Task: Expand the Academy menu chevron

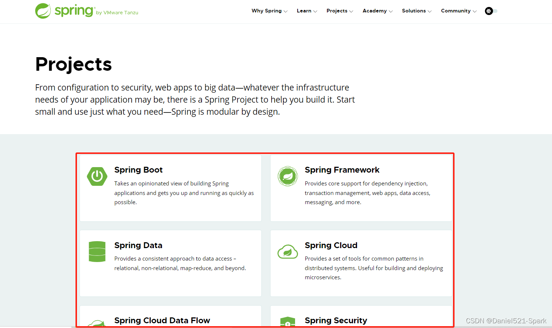Action: (391, 11)
